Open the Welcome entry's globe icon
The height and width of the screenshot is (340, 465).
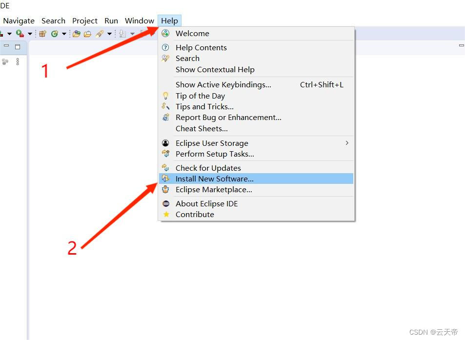[x=165, y=33]
